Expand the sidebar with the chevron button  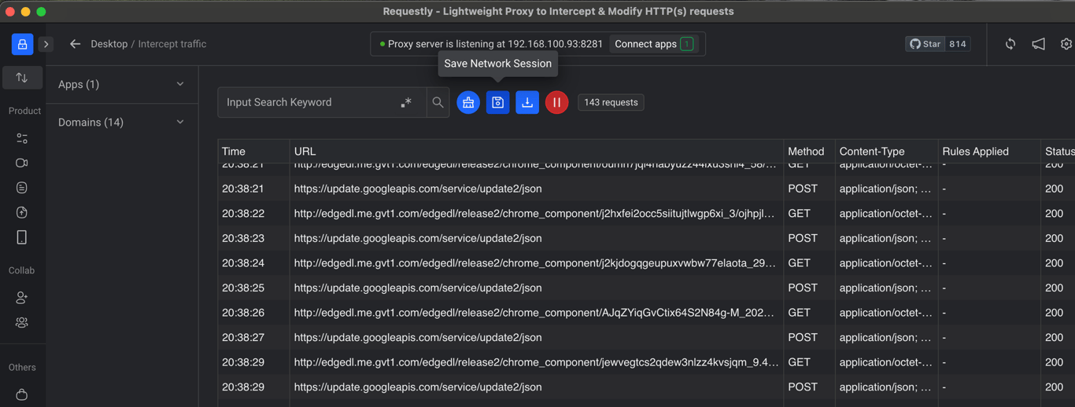click(x=46, y=44)
